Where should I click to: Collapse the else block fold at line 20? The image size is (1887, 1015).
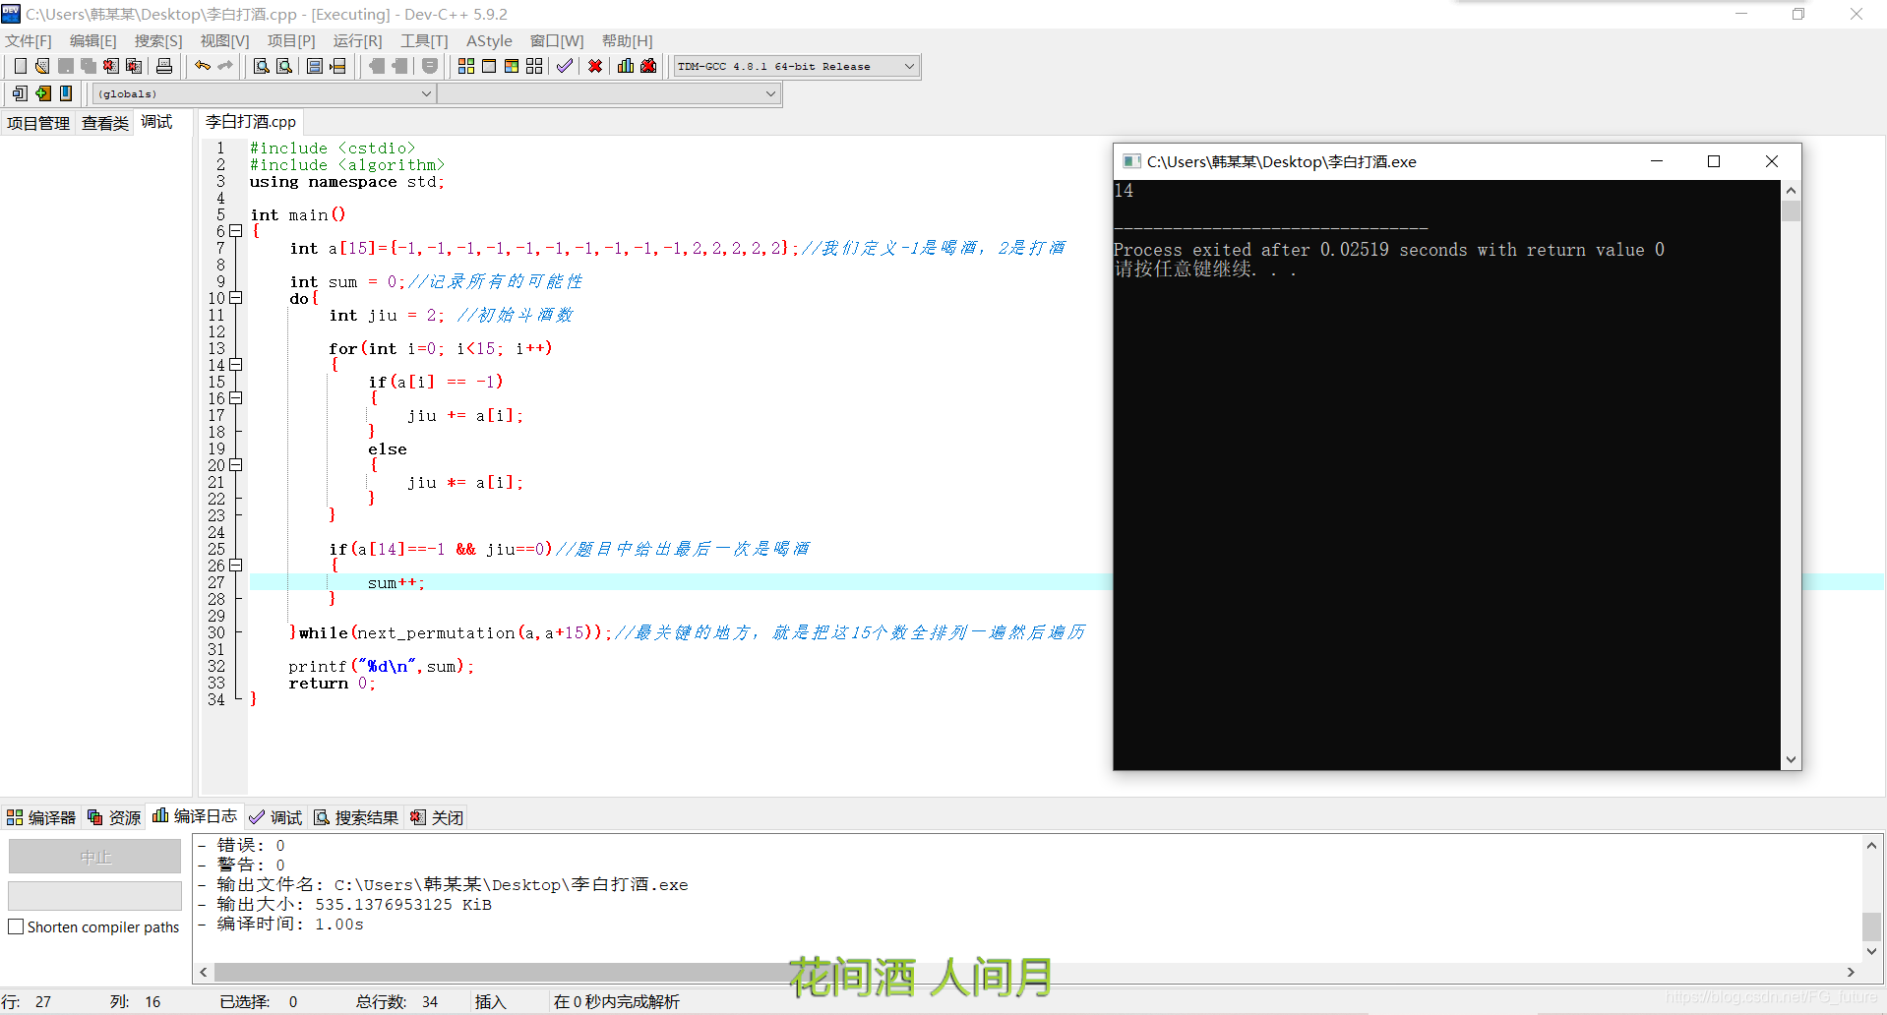coord(236,465)
